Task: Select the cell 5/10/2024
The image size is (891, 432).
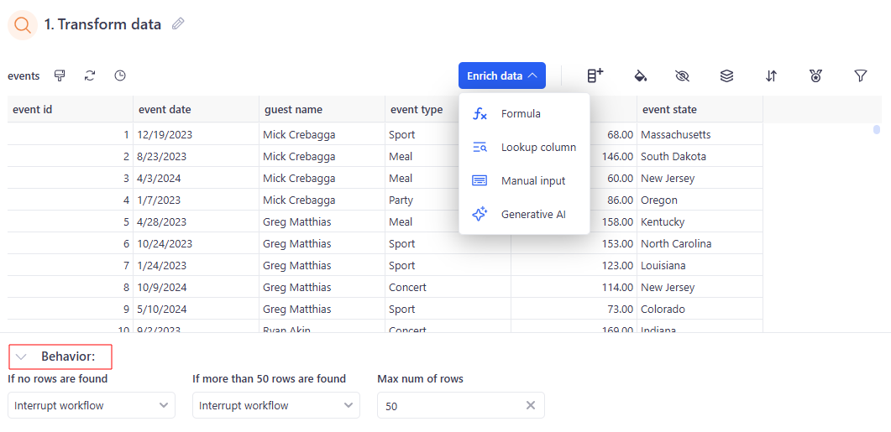Action: coord(196,309)
